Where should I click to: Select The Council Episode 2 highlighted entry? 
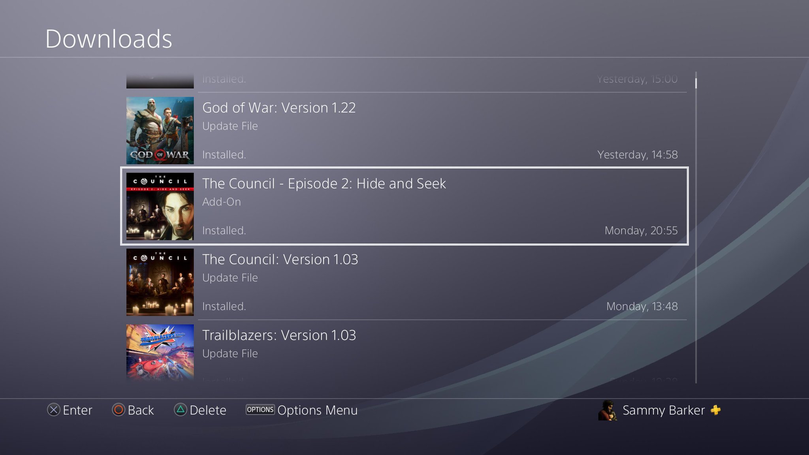(404, 206)
